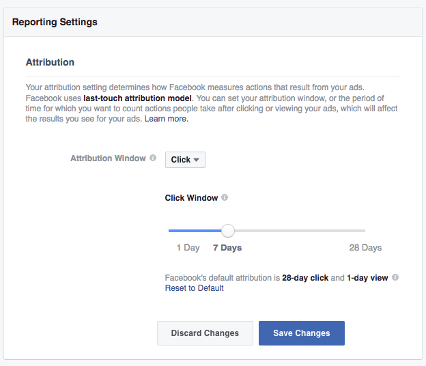
Task: Click the Save Changes button
Action: [x=302, y=333]
